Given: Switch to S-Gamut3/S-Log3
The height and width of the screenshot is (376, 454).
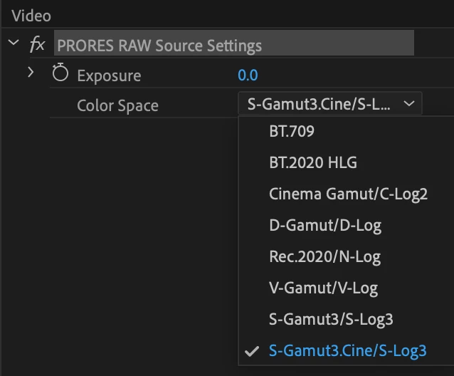Looking at the screenshot, I should 331,319.
